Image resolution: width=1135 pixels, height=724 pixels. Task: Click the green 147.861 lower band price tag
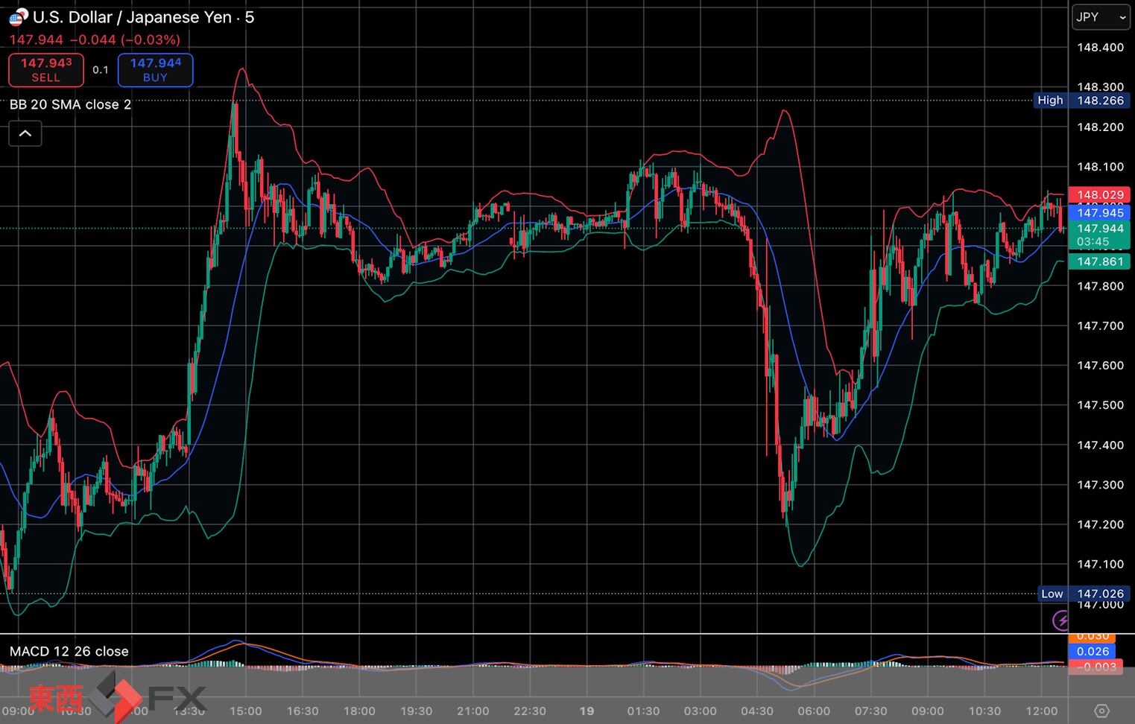1099,261
